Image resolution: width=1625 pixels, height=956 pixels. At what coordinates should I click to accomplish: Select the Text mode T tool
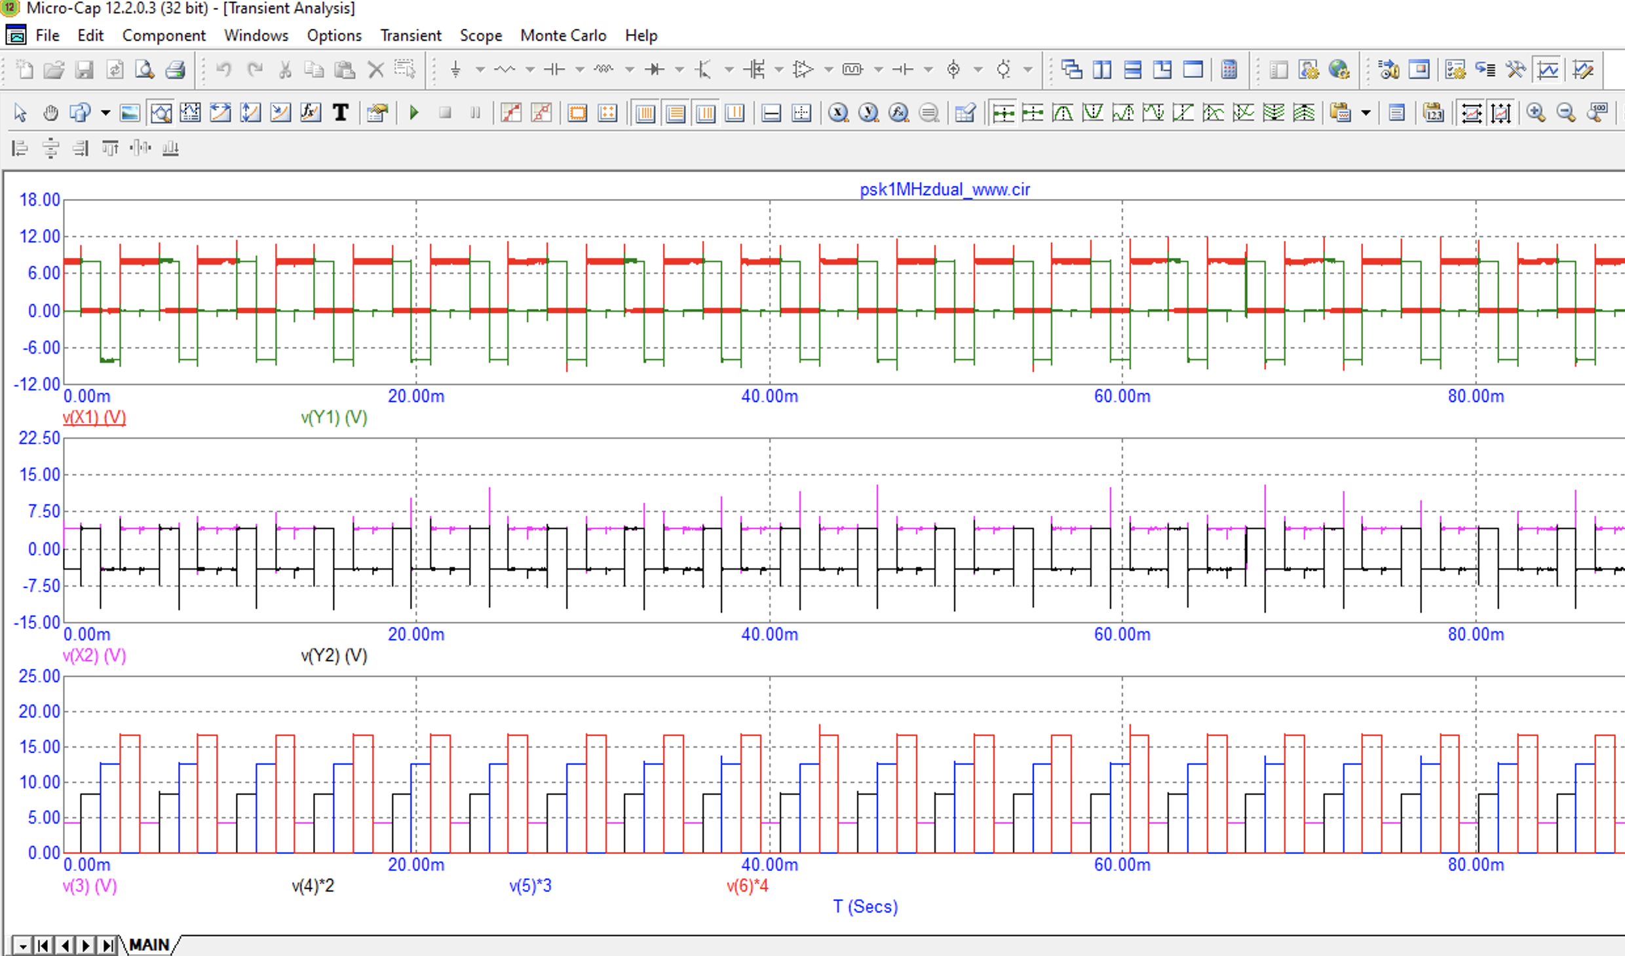[341, 113]
